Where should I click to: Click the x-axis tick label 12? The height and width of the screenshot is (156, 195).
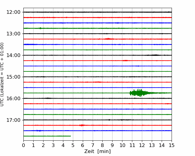click(142, 145)
